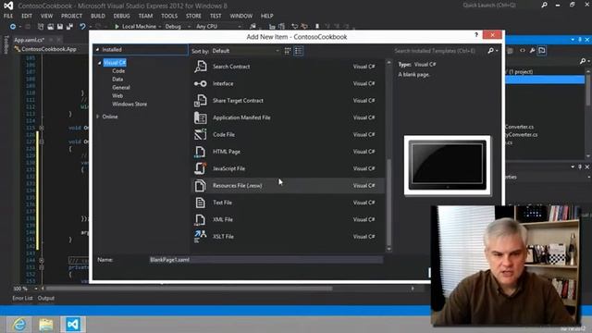Collapse the Visual C# tree node
This screenshot has height=333, width=592.
click(x=99, y=63)
